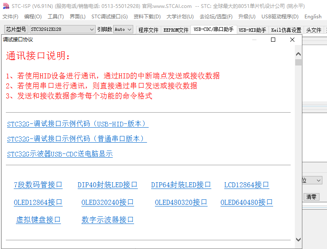This screenshot has height=249, width=327.
Task: Switch interface language to English
Action: [x=313, y=17]
